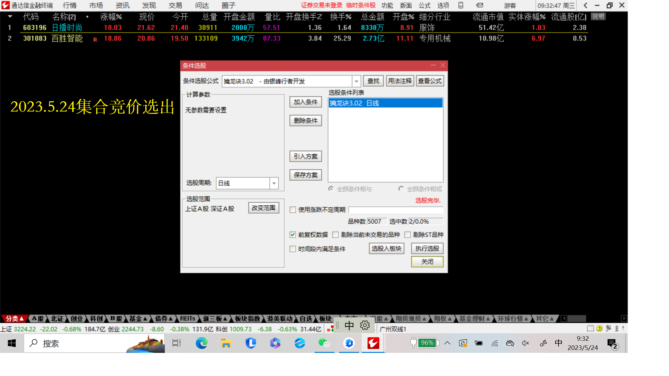Open the 选股周期 日线 dropdown
This screenshot has width=669, height=376.
(x=274, y=183)
